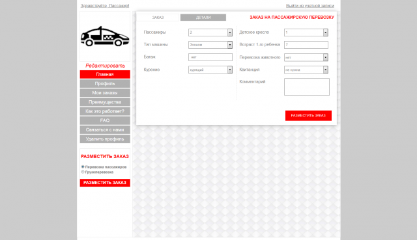
Task: Click the Комментарий text area
Action: click(x=307, y=87)
